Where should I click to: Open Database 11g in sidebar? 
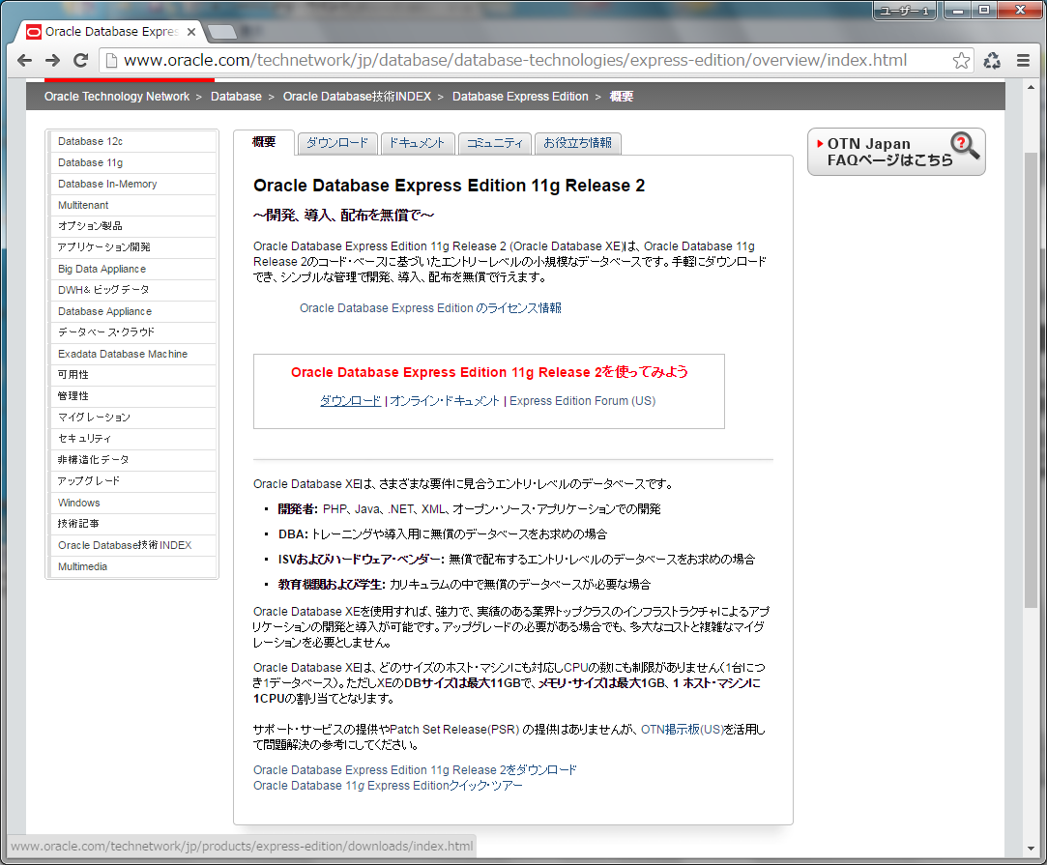coord(133,163)
